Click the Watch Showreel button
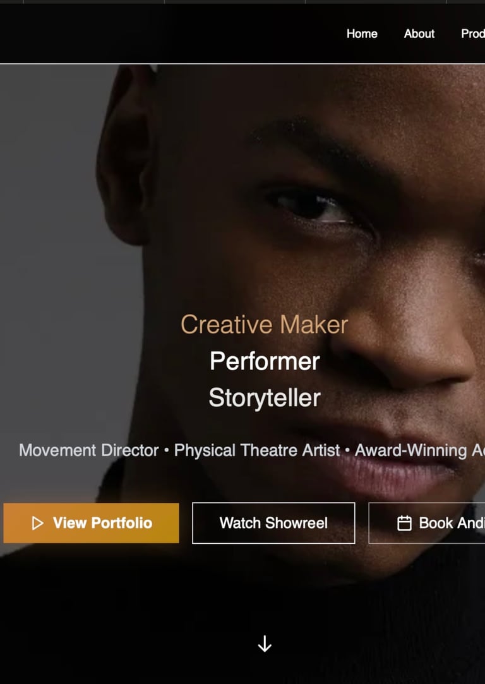 [273, 523]
